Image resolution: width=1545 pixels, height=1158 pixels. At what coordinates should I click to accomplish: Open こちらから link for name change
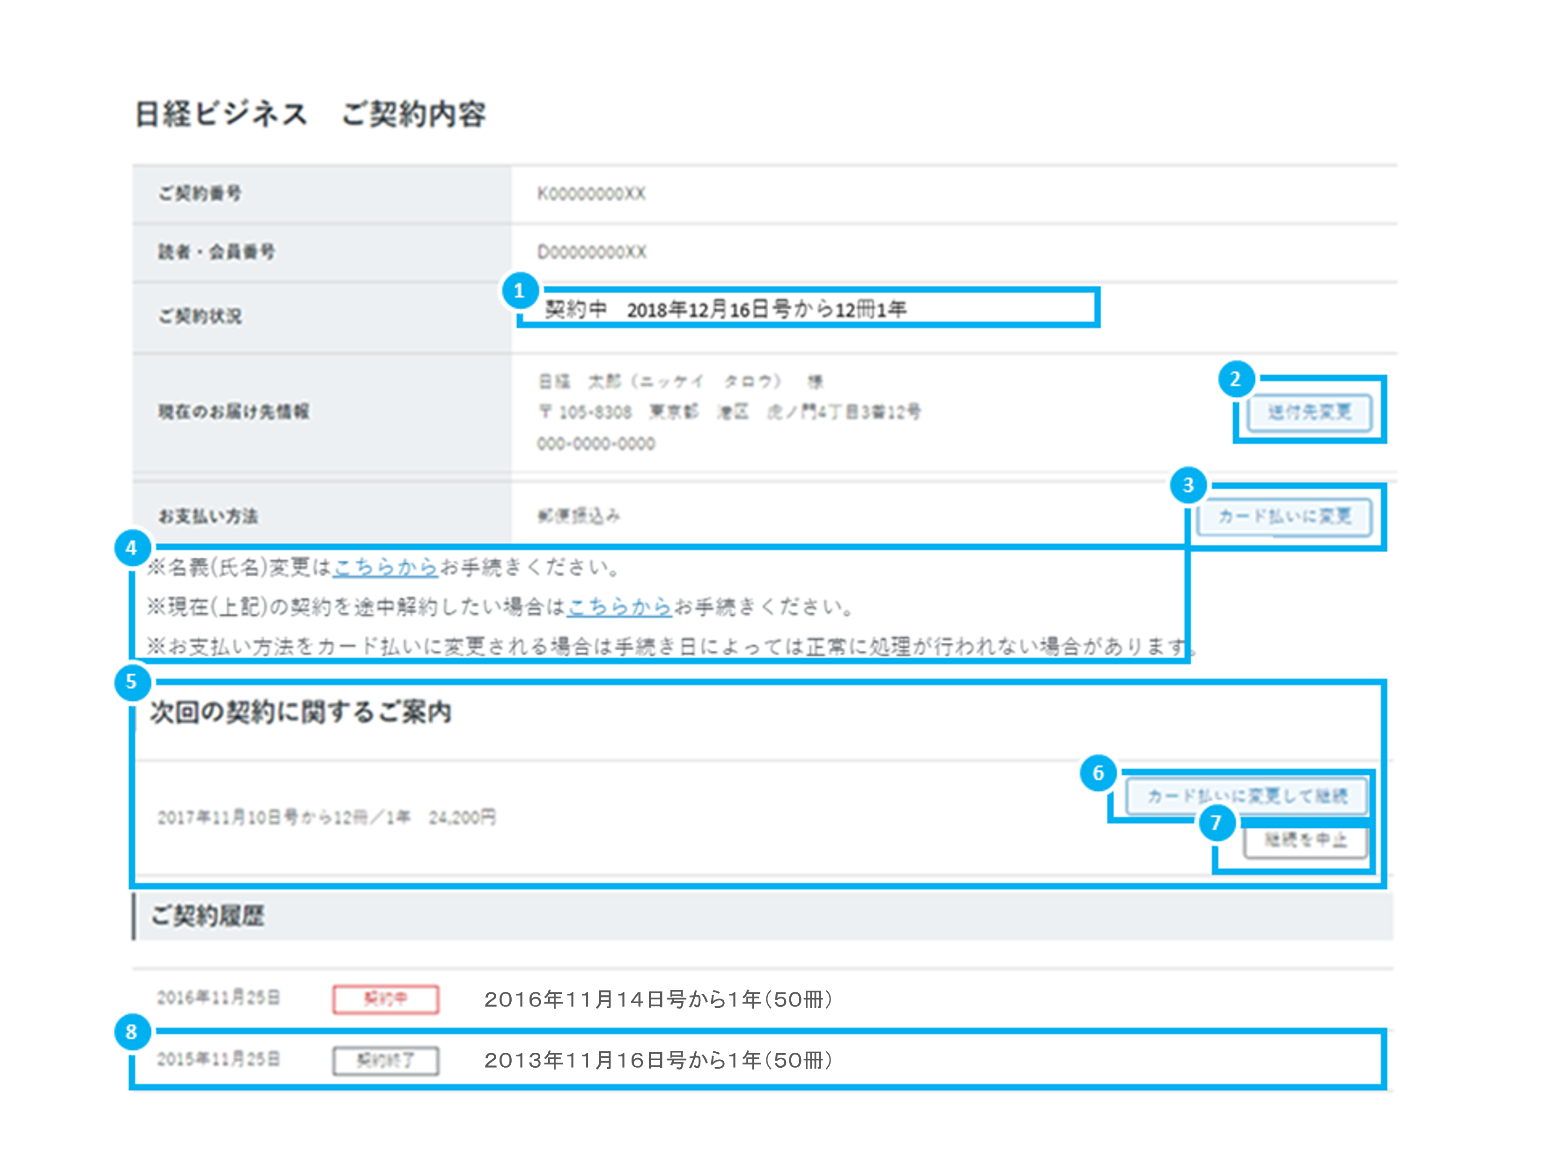click(x=386, y=568)
